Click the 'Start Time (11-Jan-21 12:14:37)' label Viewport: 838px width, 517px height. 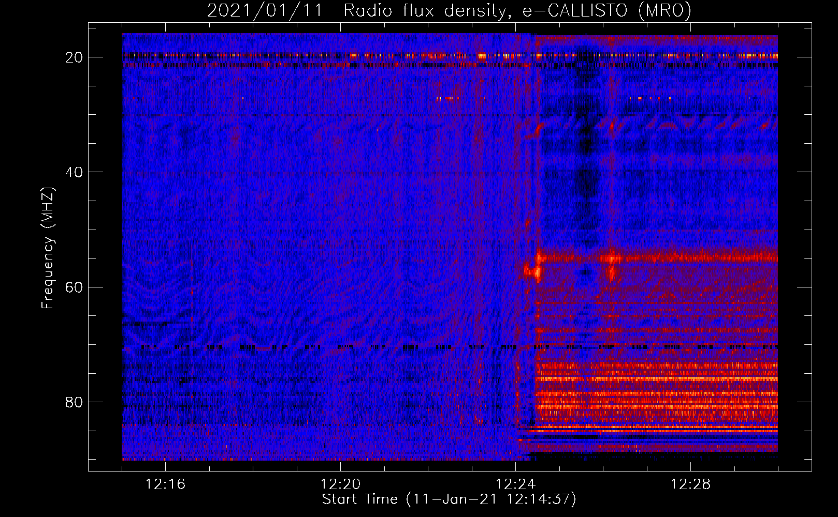point(449,499)
